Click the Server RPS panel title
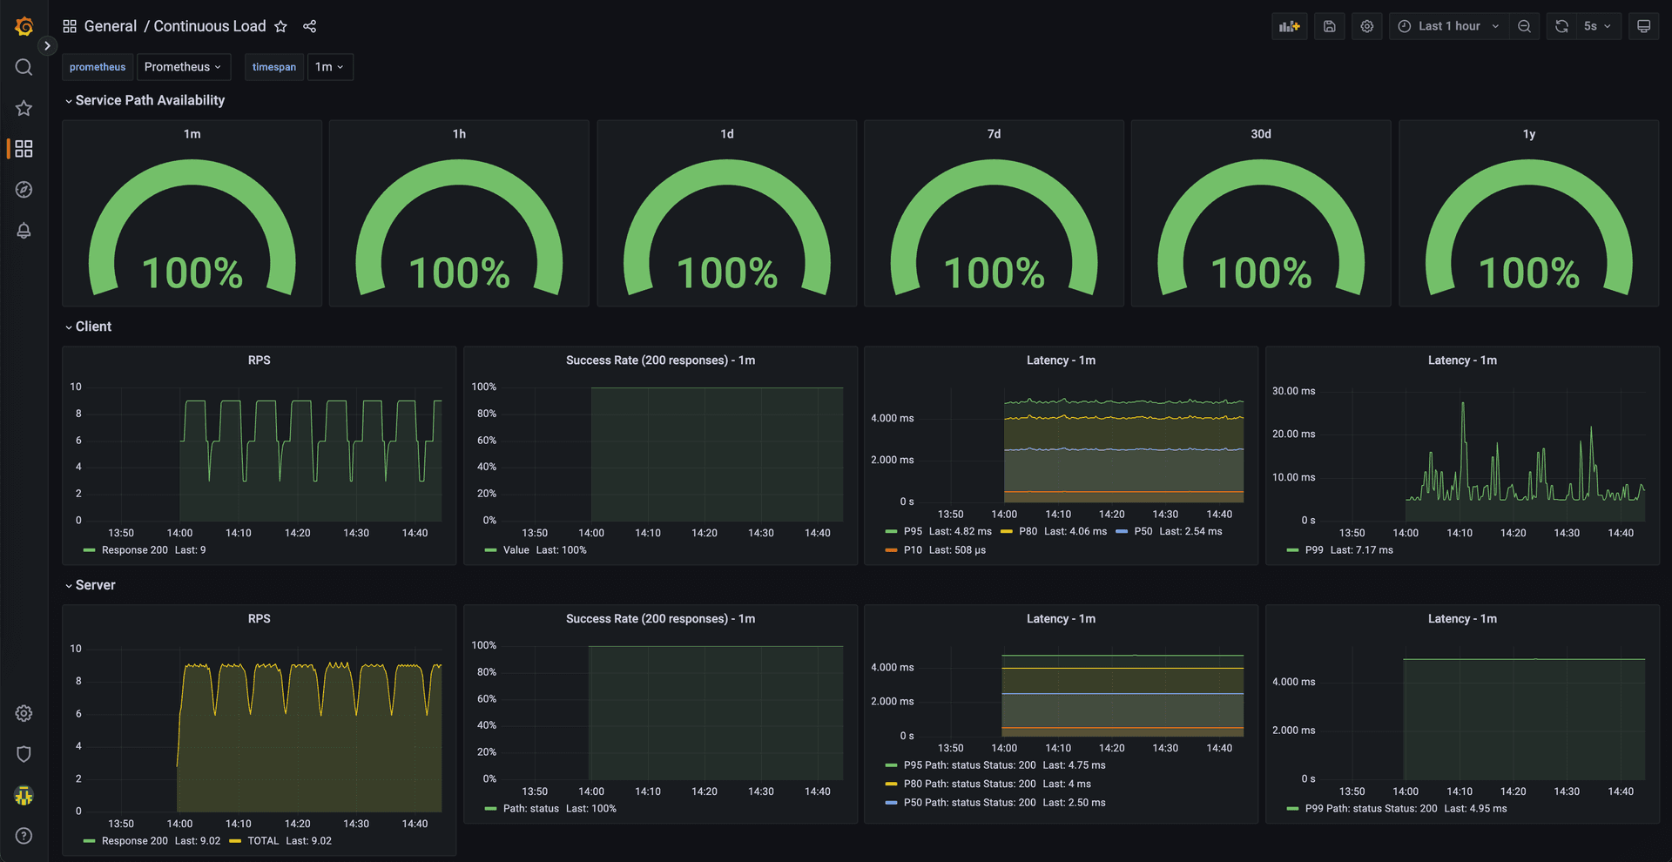This screenshot has height=862, width=1672. [x=259, y=619]
